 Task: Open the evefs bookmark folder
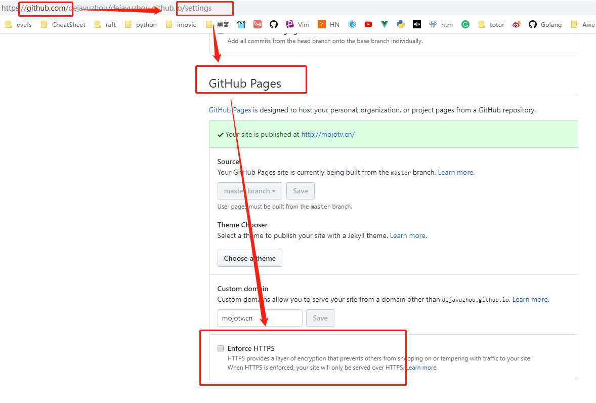[x=19, y=25]
